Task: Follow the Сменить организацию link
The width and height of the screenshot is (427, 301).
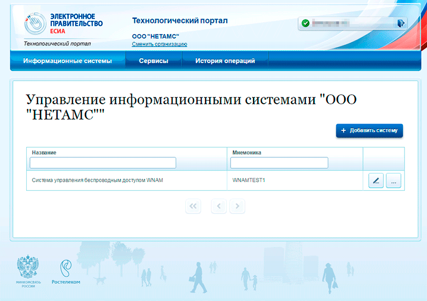Action: pos(159,44)
